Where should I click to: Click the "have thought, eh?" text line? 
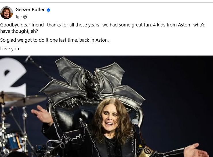coord(19,31)
